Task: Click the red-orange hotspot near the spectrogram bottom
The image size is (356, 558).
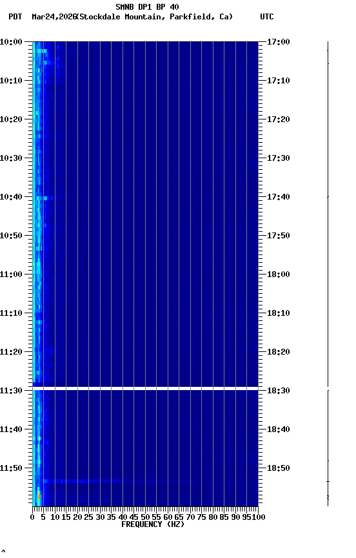Action: [x=39, y=496]
